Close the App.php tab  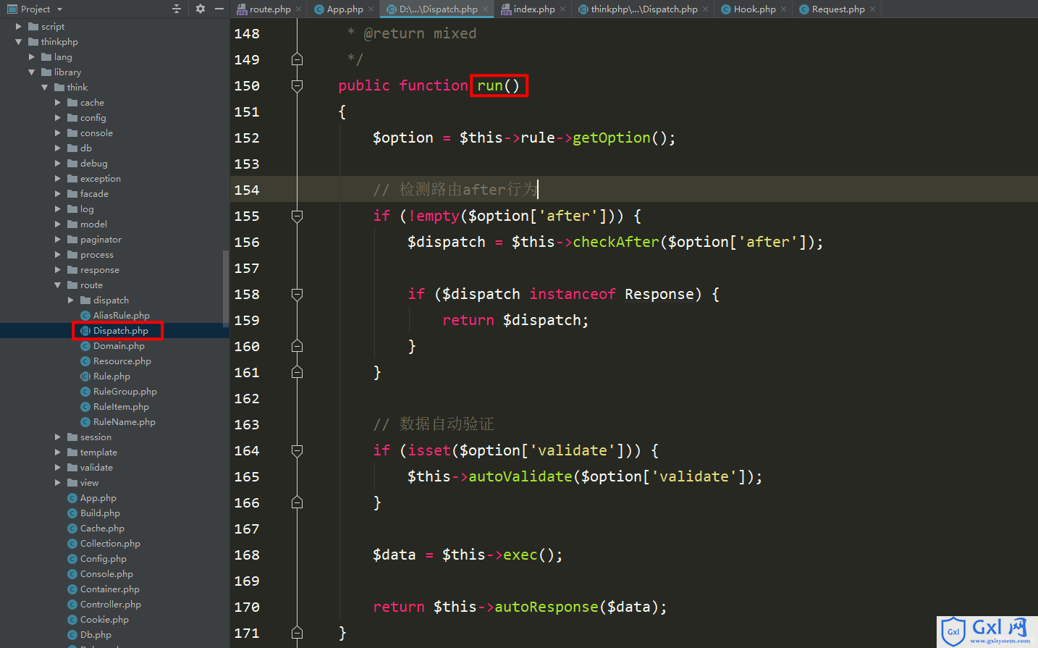pyautogui.click(x=371, y=9)
